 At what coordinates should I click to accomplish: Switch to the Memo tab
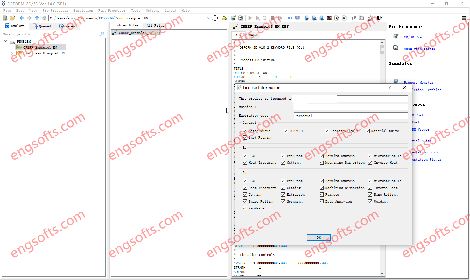click(253, 35)
